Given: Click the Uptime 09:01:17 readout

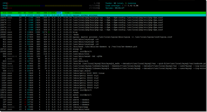Looking at the screenshot, I should [x=115, y=8].
